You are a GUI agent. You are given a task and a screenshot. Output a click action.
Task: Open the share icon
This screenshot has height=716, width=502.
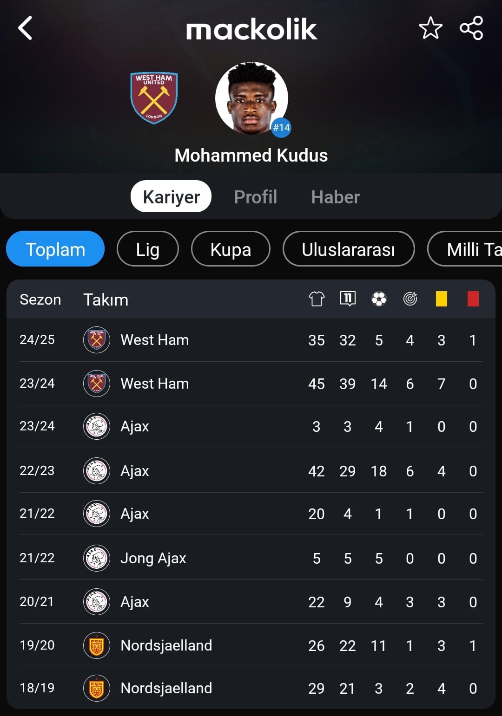coord(471,28)
